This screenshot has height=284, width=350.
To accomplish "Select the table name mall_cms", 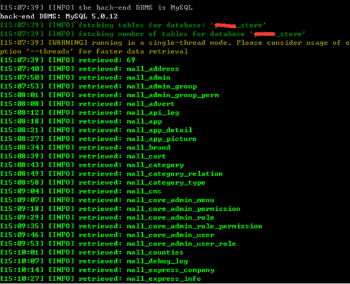I will coord(144,191).
